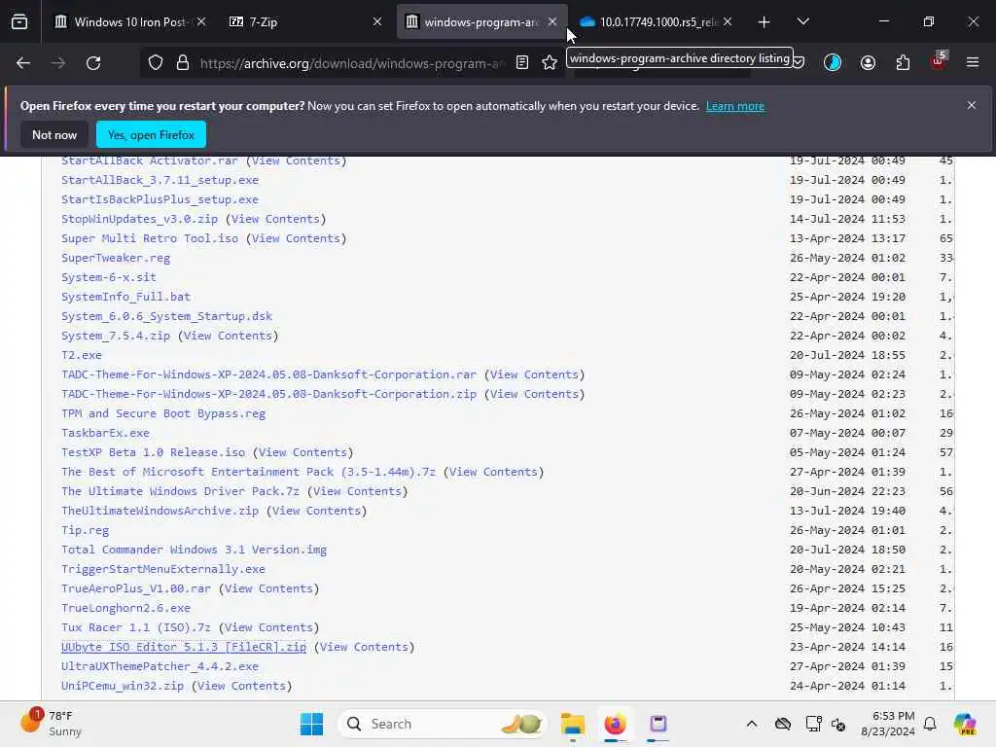Open StopWinUpdates_v3.0.zip link
Viewport: 996px width, 747px height.
pyautogui.click(x=139, y=219)
